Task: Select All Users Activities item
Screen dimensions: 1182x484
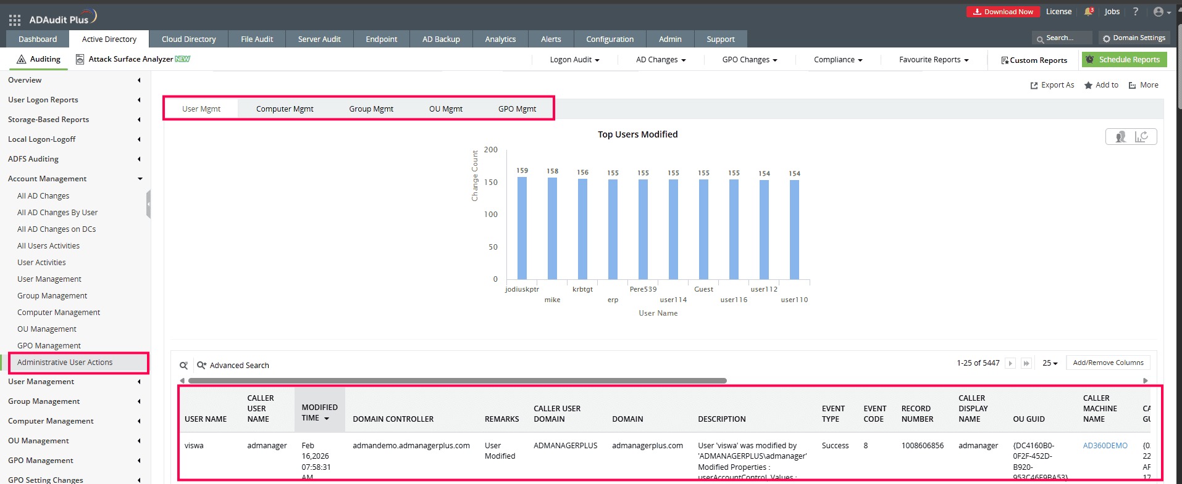Action: click(x=48, y=246)
